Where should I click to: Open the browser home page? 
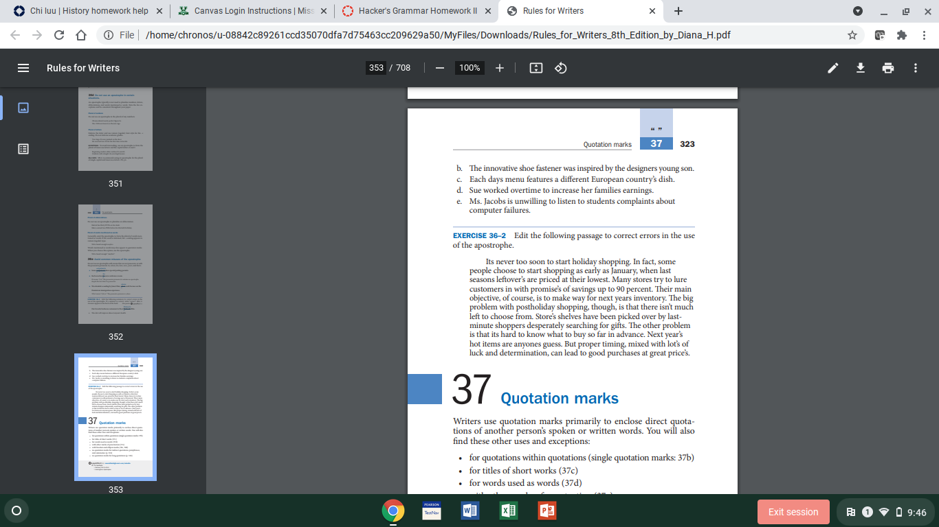81,35
